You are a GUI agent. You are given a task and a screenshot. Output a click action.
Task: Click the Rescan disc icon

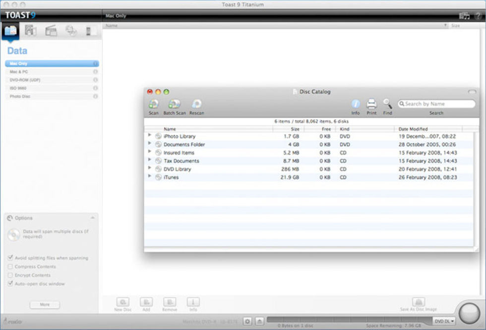196,105
